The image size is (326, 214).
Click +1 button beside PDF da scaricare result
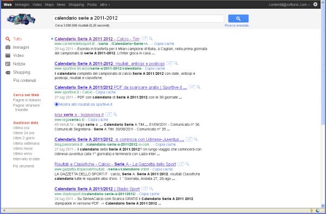click(x=192, y=87)
